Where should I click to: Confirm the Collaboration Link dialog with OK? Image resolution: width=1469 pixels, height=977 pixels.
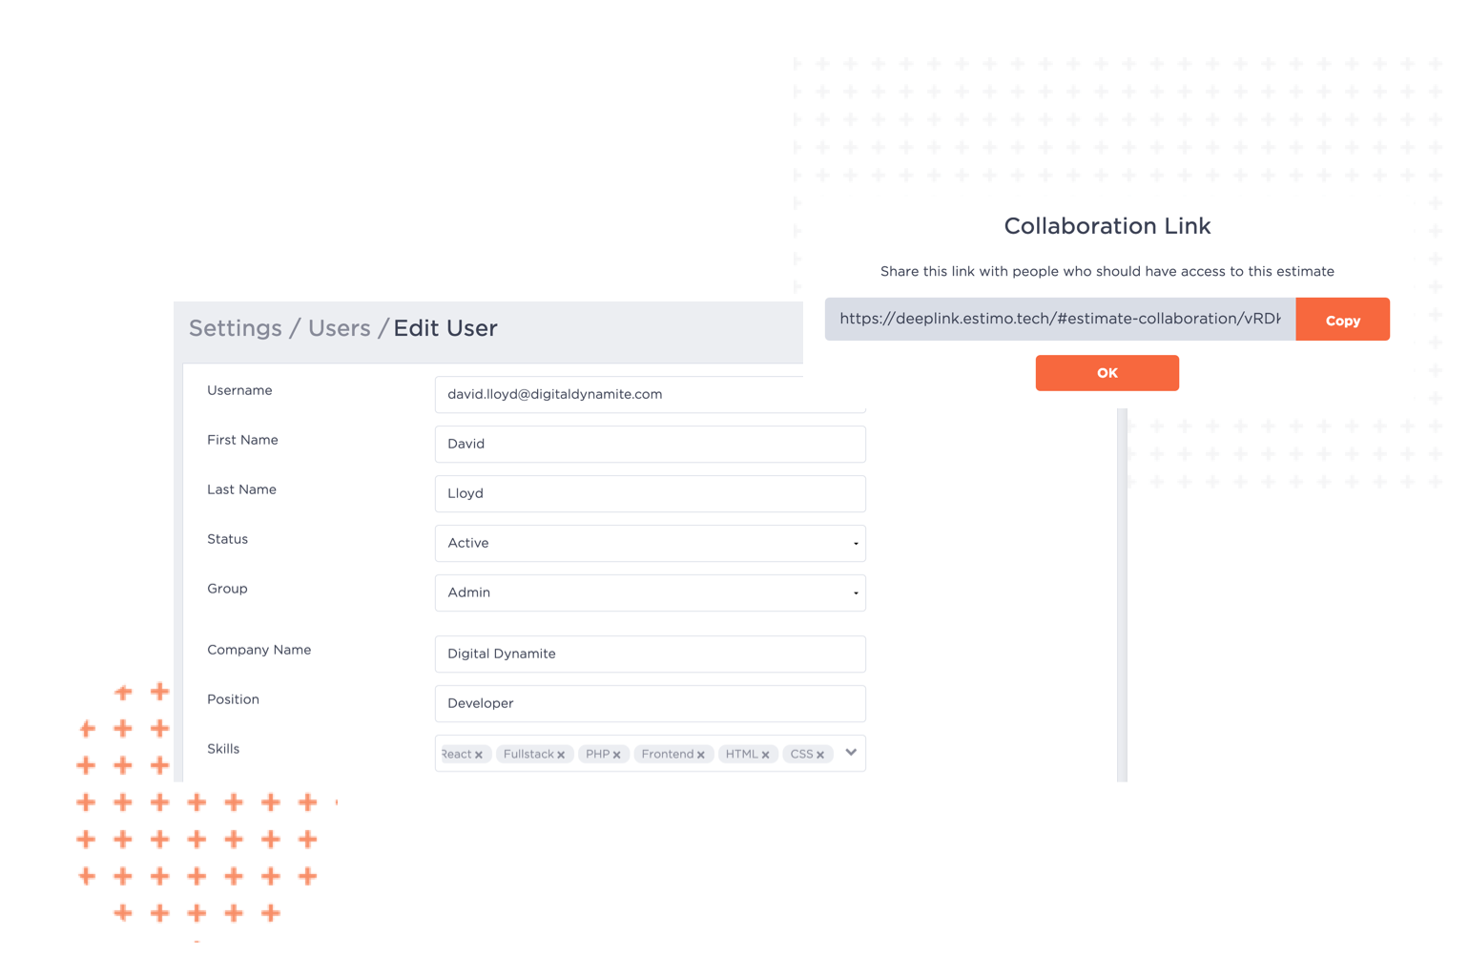point(1107,373)
